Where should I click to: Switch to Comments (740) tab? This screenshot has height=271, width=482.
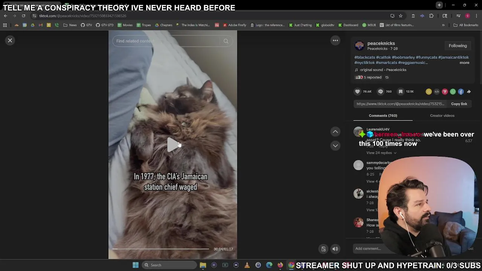coord(383,116)
